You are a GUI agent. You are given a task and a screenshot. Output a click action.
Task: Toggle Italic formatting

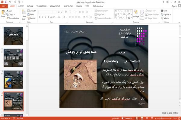click(x=43, y=17)
